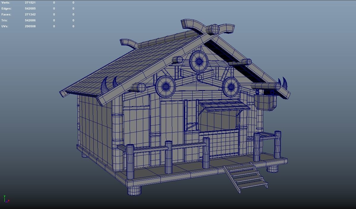Click the Edges label in heads-up display

pyautogui.click(x=6, y=8)
